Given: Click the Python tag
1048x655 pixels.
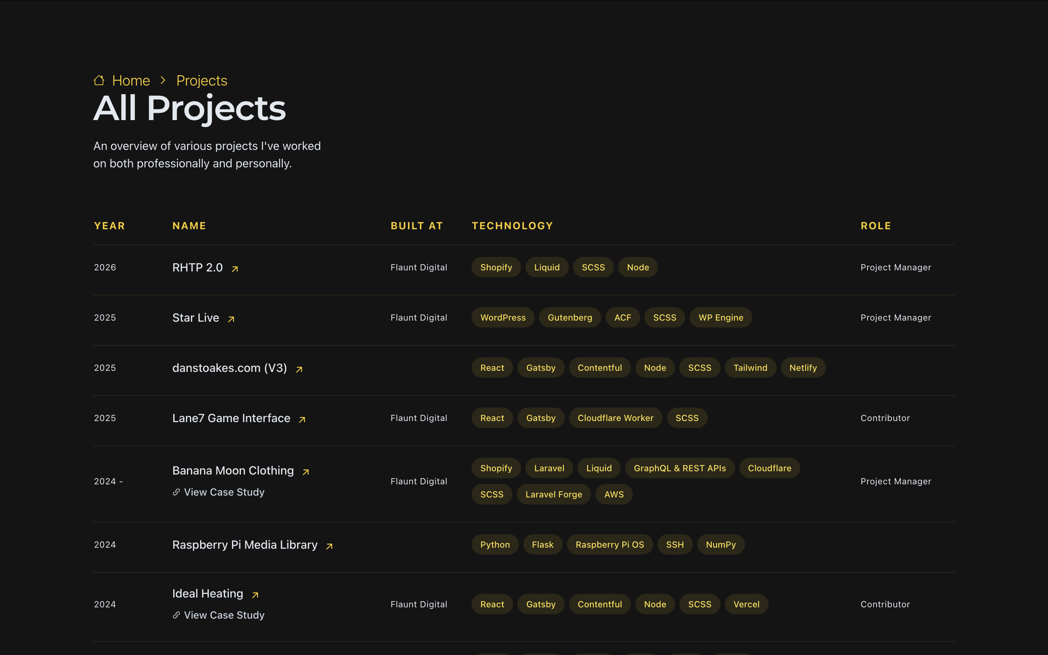Looking at the screenshot, I should point(495,544).
